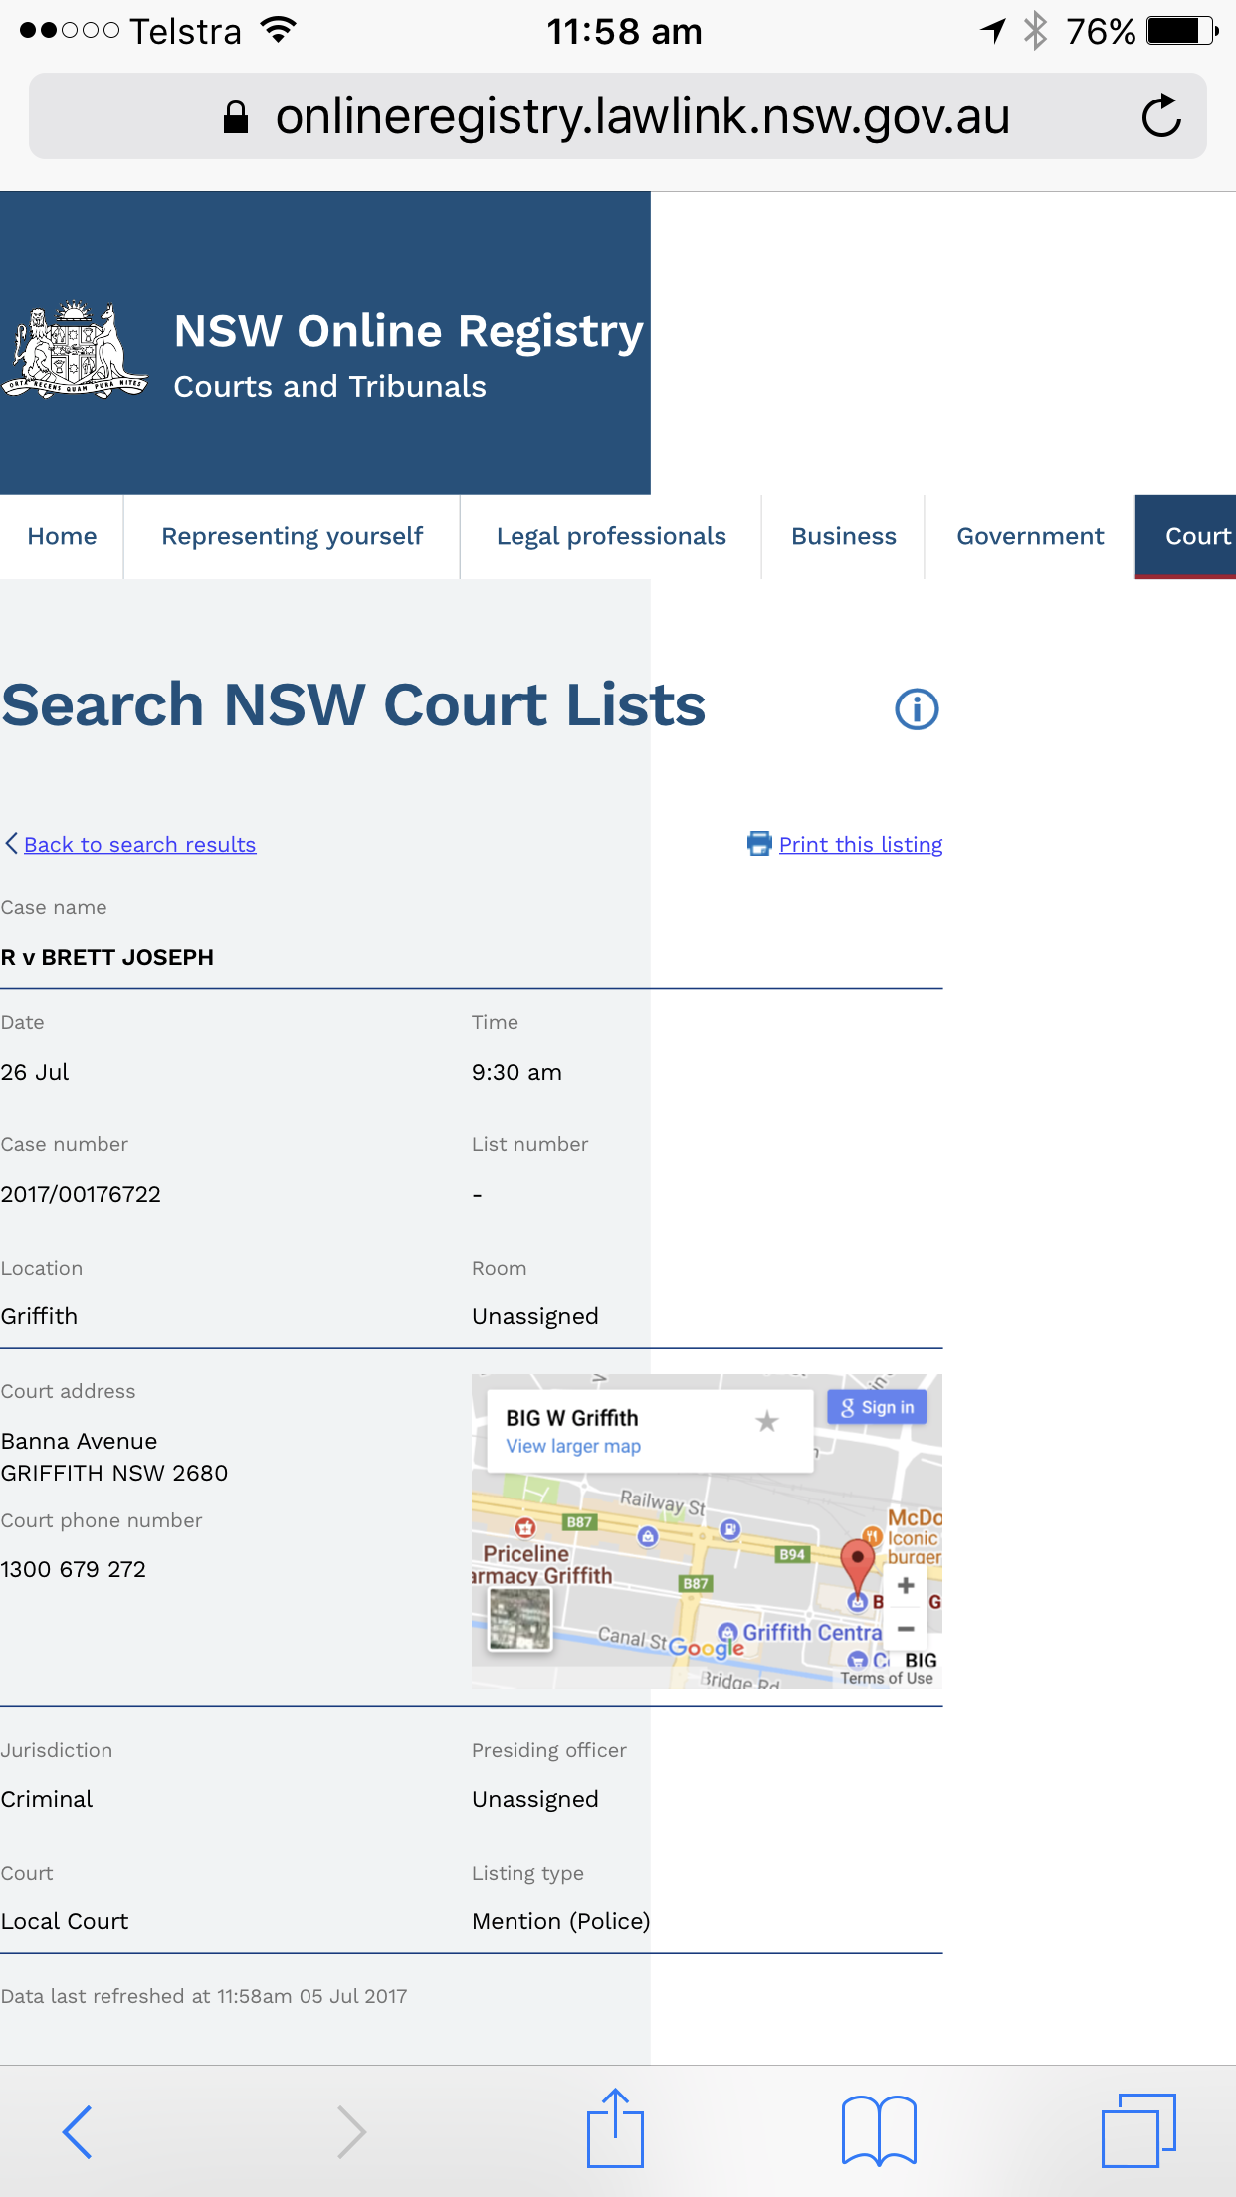Open the Home navigation tab
Image resolution: width=1236 pixels, height=2197 pixels.
(62, 536)
